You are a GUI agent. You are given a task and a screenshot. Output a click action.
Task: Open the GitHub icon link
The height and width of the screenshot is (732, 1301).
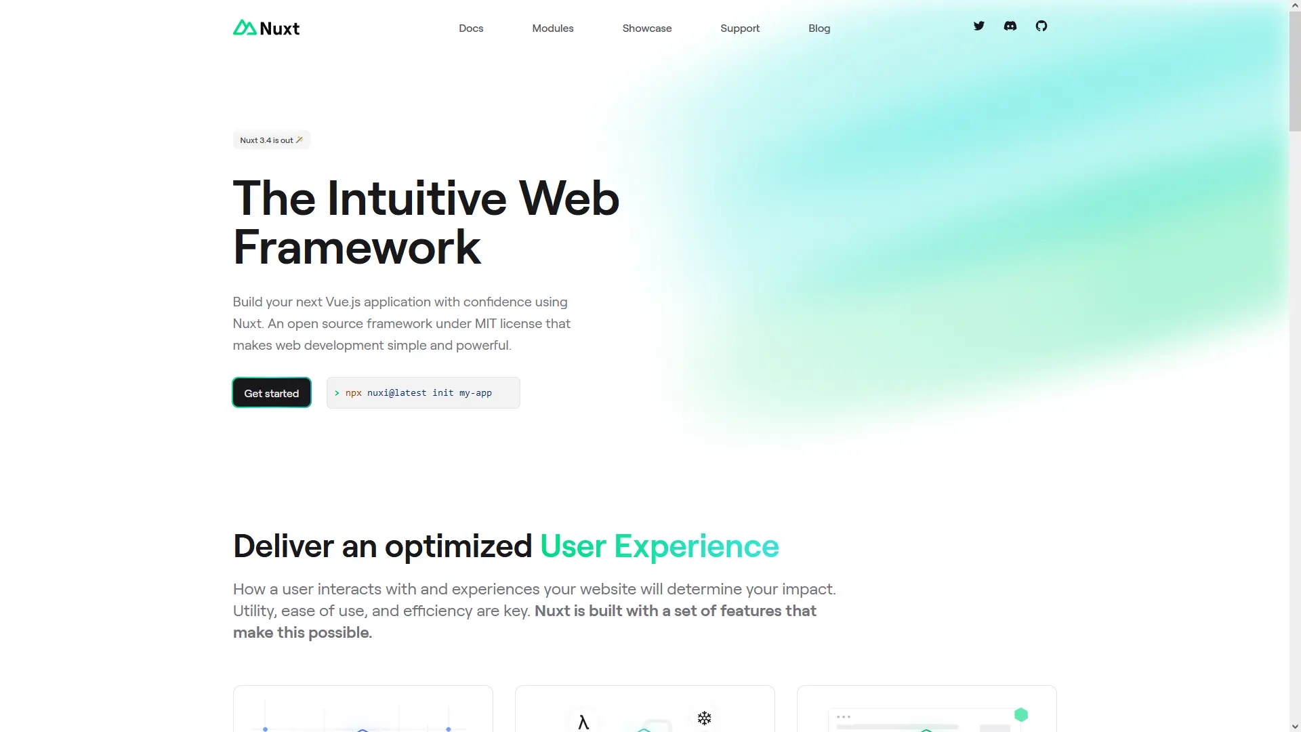(1041, 26)
